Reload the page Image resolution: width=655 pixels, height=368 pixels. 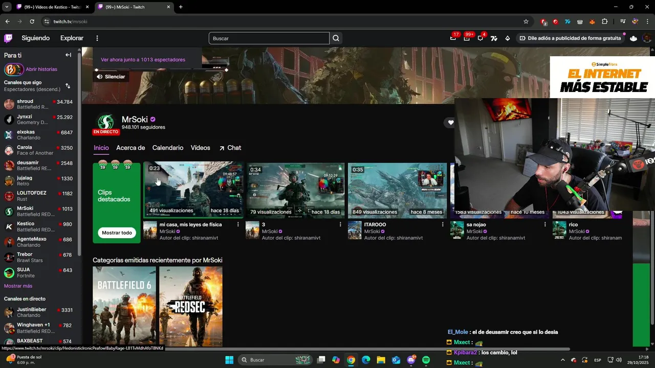pos(32,21)
